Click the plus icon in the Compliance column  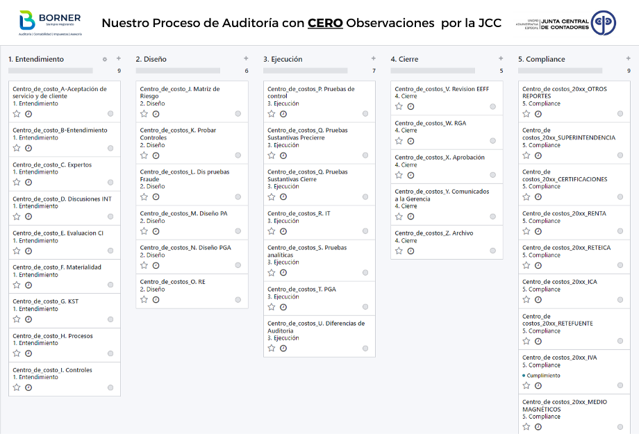pyautogui.click(x=629, y=59)
